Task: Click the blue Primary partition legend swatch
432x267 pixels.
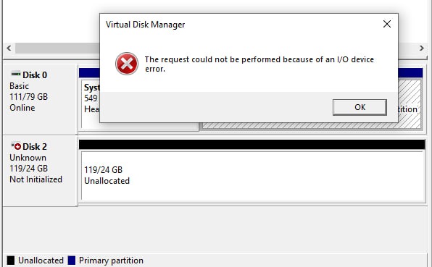Action: (72, 260)
